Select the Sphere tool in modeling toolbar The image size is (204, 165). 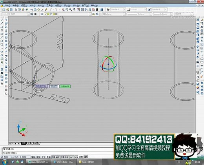pyautogui.click(x=6, y=34)
